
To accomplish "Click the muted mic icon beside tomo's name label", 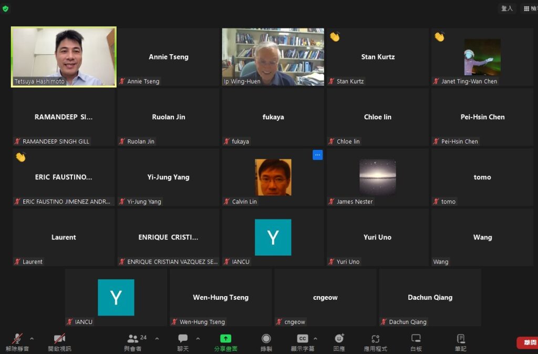I will [436, 201].
